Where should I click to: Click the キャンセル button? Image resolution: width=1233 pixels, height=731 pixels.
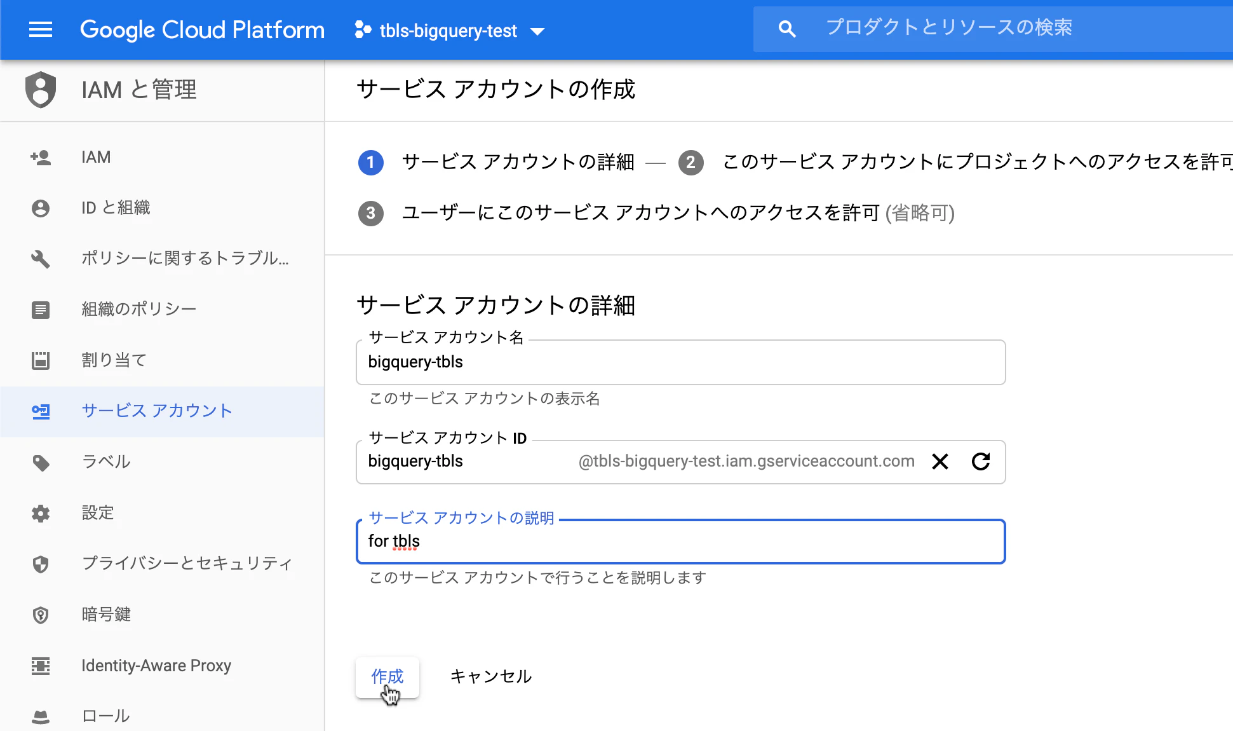coord(491,677)
